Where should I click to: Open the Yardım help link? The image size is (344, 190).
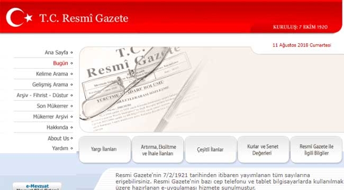pos(60,148)
